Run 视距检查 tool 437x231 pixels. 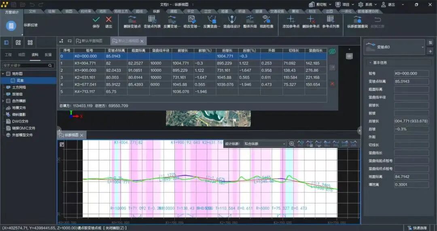(x=266, y=19)
